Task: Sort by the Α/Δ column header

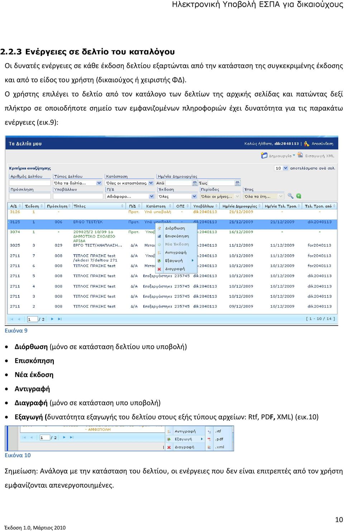Action: (14, 206)
